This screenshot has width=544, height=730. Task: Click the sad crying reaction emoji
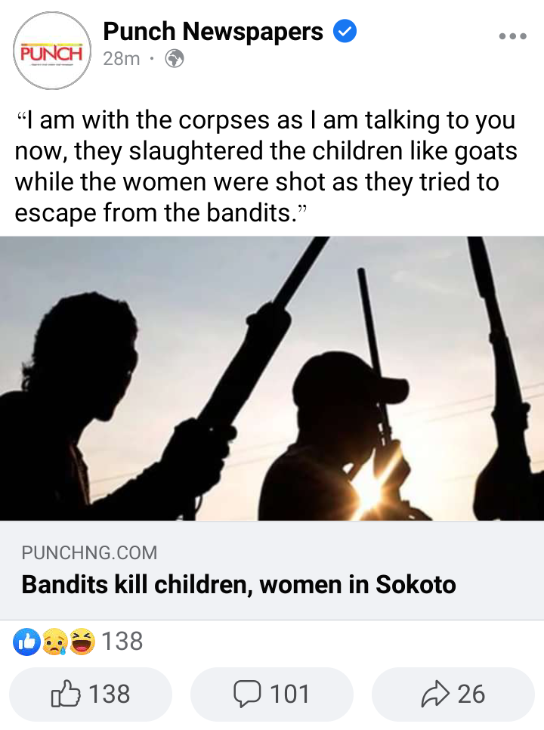pyautogui.click(x=55, y=642)
